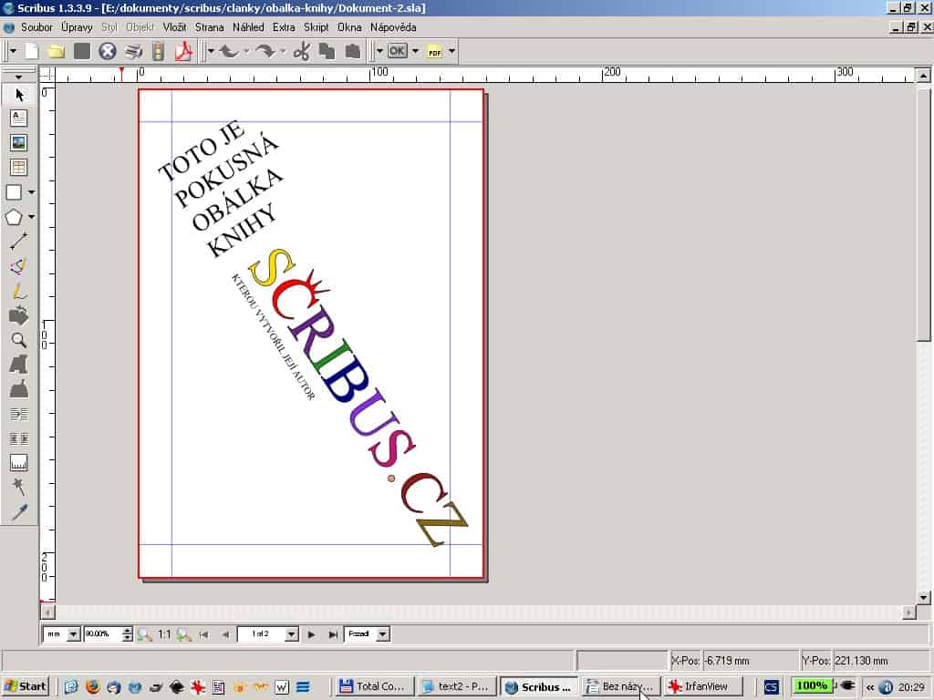The height and width of the screenshot is (700, 934).
Task: Launch Firefox from the quick launch bar
Action: [92, 687]
